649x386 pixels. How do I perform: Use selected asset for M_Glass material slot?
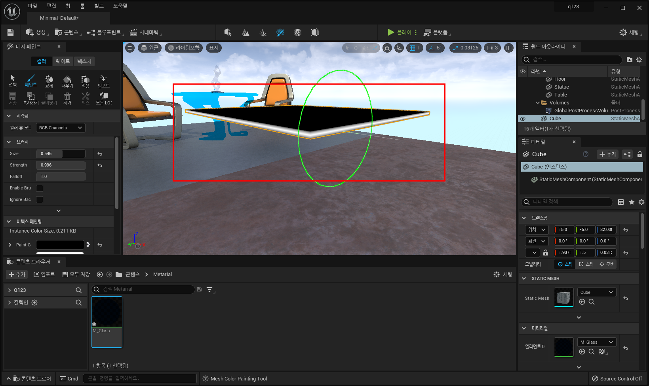[582, 352]
